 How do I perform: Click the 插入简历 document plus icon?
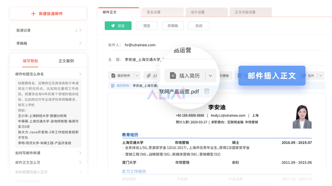click(x=173, y=76)
